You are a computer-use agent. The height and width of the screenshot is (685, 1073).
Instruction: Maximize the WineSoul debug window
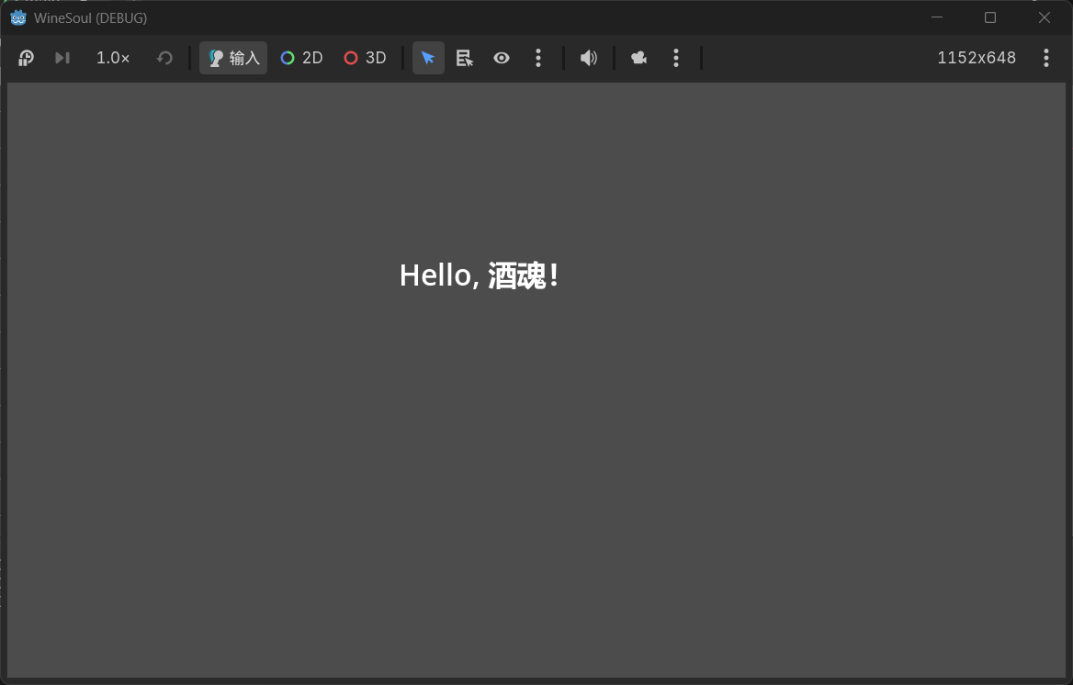tap(990, 17)
